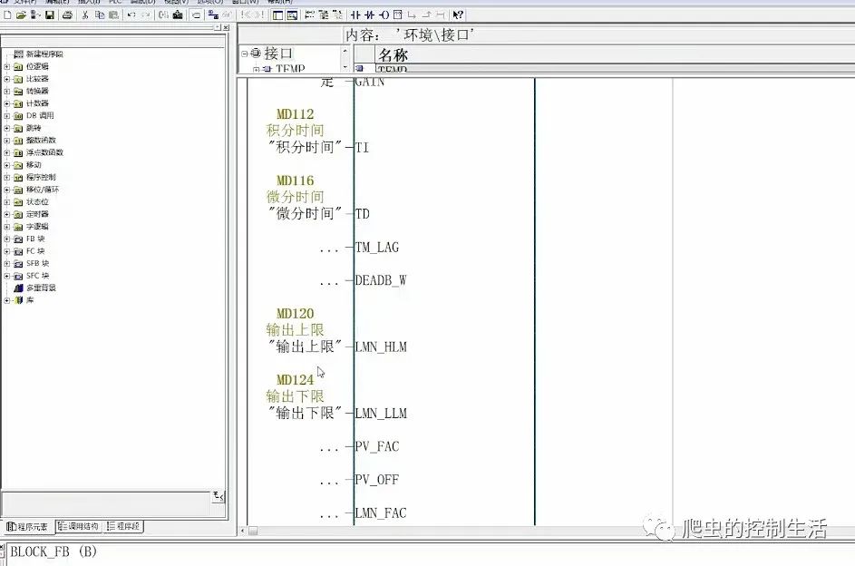Click the Paste toolbar icon

coord(113,15)
